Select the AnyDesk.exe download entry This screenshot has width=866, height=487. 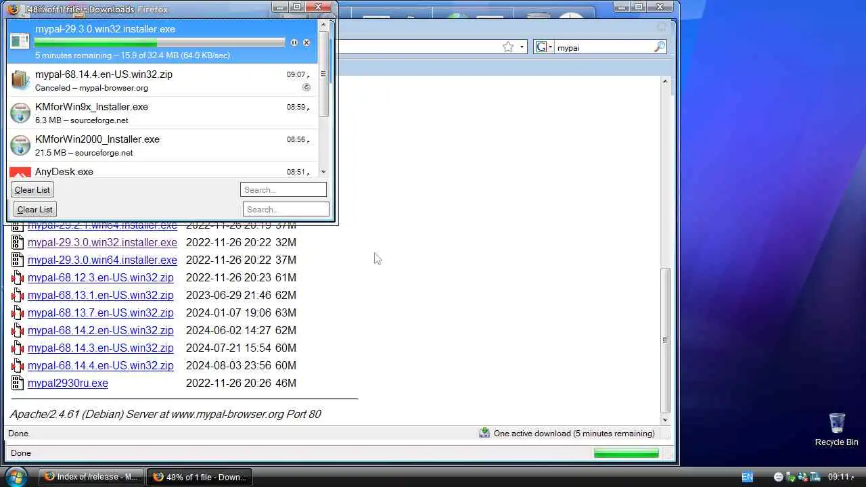162,170
